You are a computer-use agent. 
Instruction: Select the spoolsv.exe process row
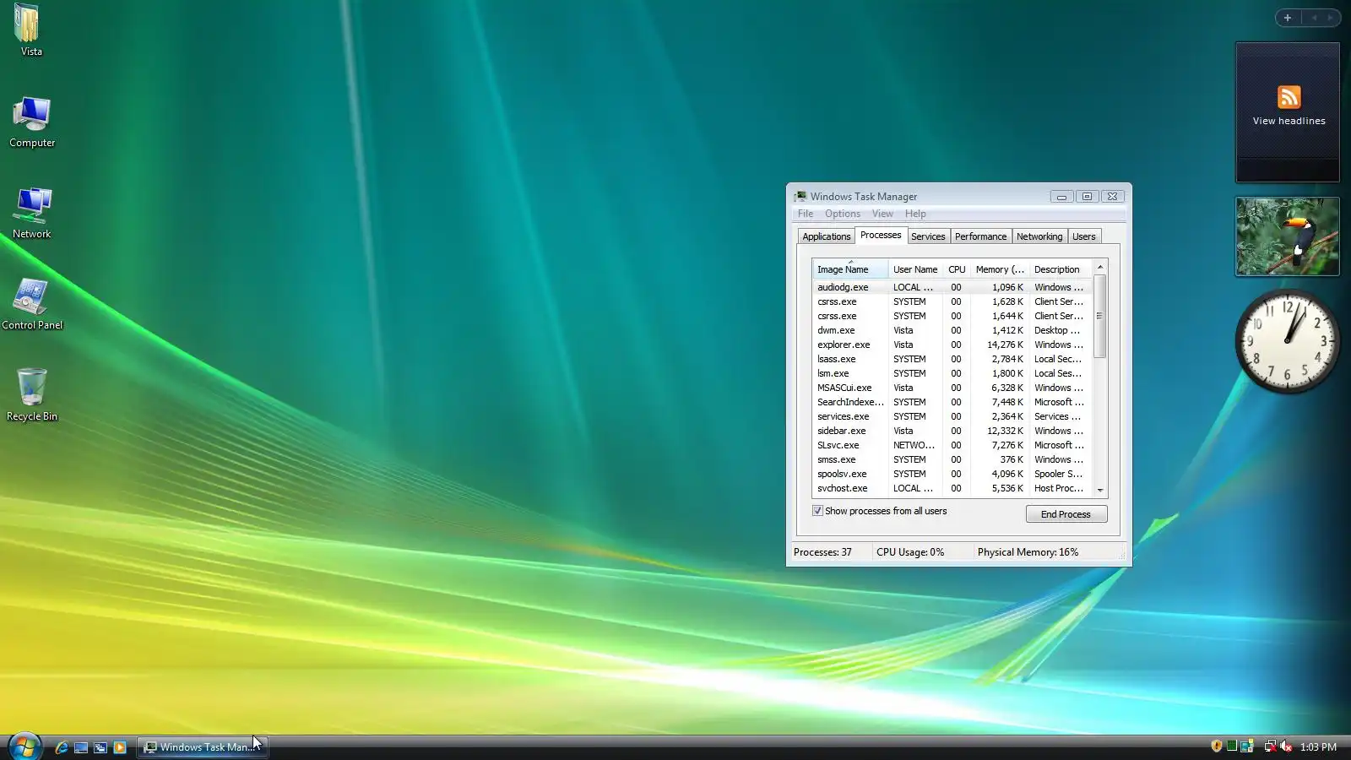pyautogui.click(x=952, y=474)
